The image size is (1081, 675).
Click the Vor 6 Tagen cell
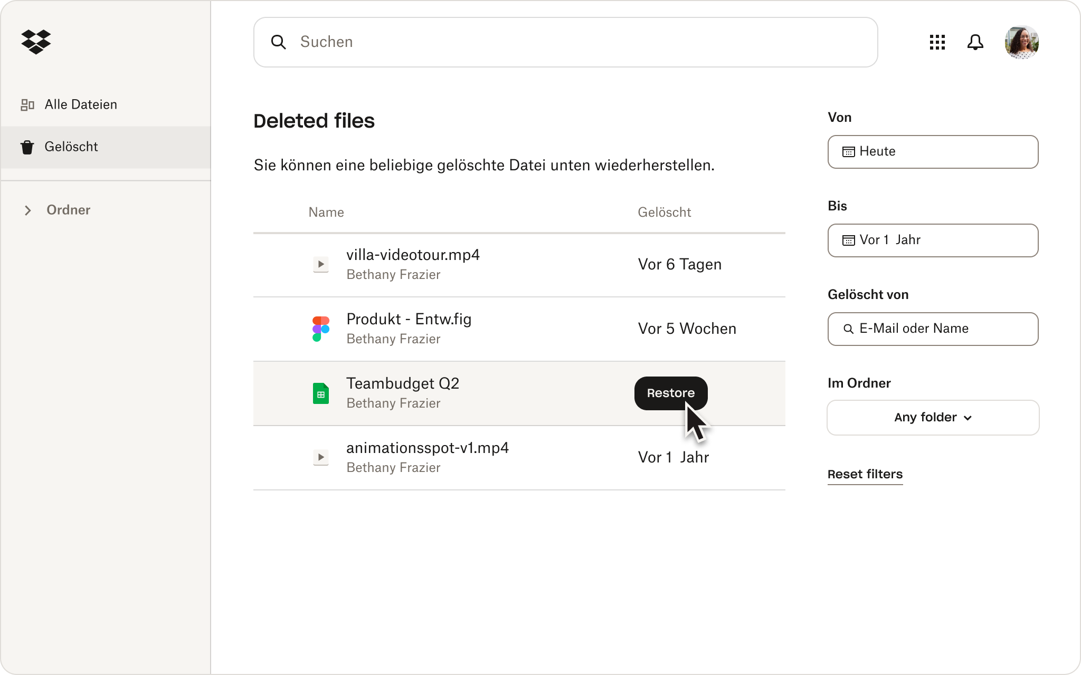click(x=680, y=265)
